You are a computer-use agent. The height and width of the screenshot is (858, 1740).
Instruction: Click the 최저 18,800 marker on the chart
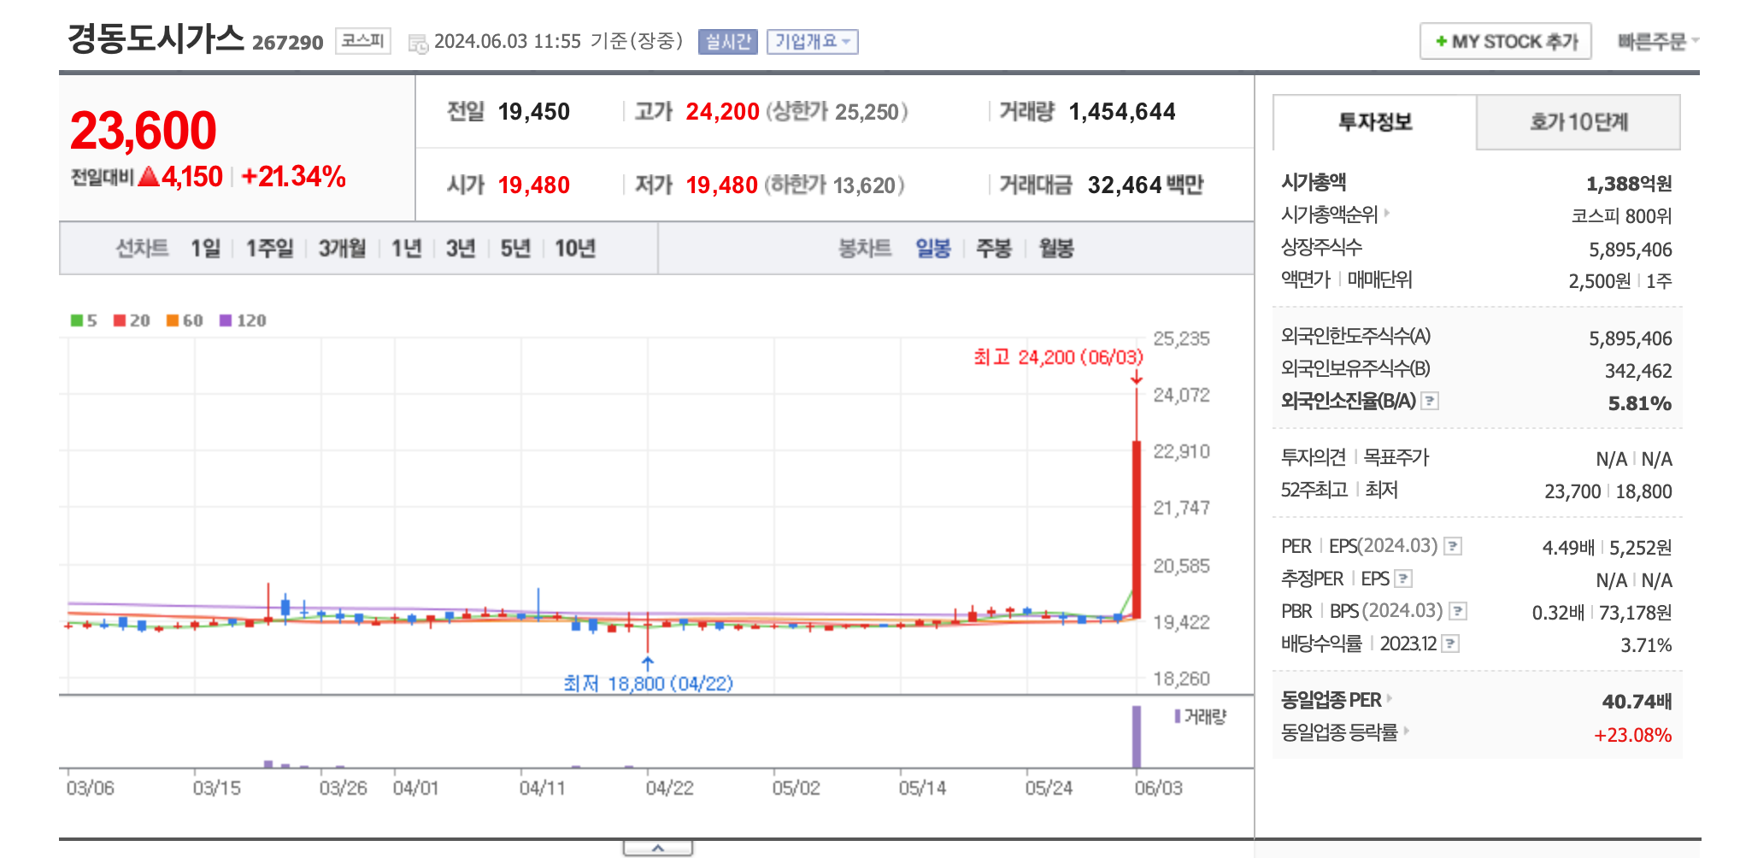point(648,684)
